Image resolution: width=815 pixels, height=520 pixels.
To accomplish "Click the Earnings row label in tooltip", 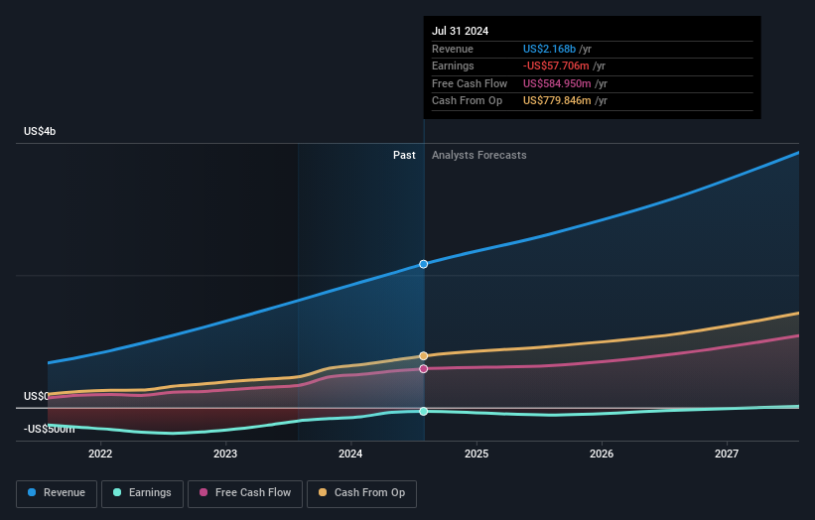I will (453, 65).
